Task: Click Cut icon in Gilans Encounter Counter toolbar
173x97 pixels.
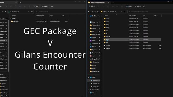Action: tap(99, 6)
